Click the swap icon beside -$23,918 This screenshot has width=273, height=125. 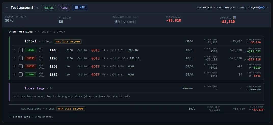(x=245, y=59)
